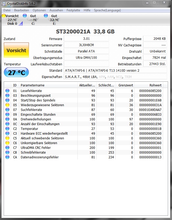Image resolution: width=172 pixels, height=220 pixels.
Task: Click the Aktueller column header
Action: point(87,85)
